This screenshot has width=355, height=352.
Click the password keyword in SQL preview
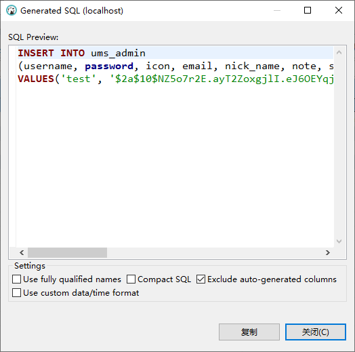pos(109,66)
